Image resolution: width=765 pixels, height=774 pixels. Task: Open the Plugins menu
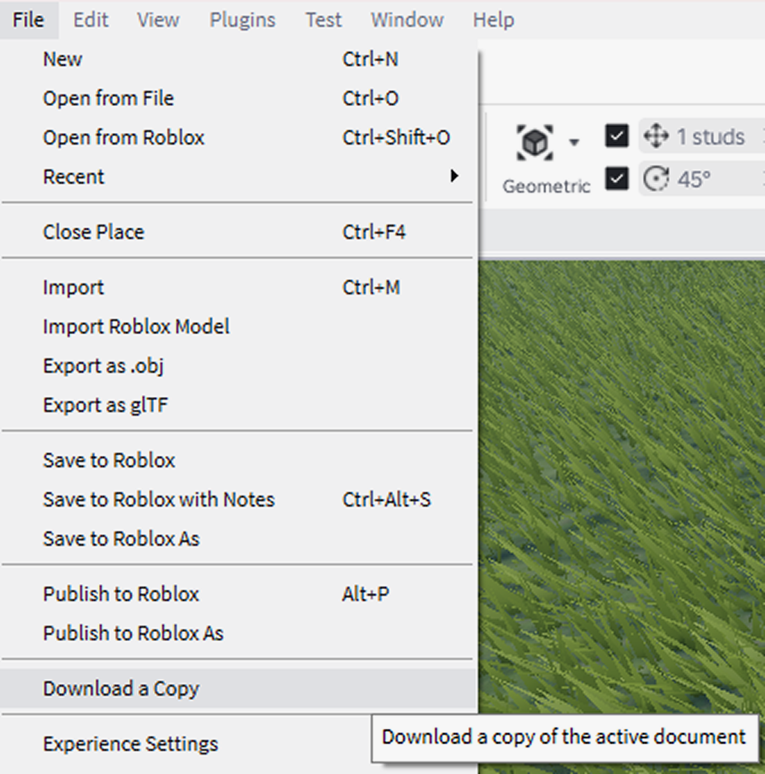(x=243, y=19)
